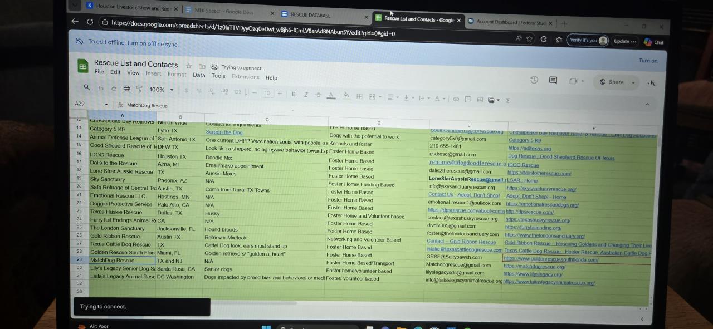Click the insert link icon
The height and width of the screenshot is (329, 713).
point(456,99)
